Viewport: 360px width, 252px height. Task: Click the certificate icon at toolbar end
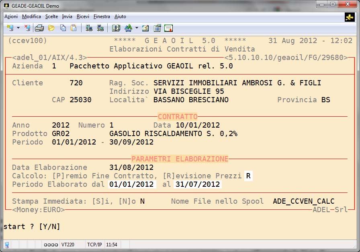tap(168, 28)
